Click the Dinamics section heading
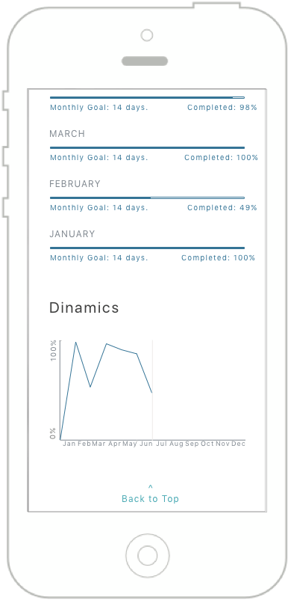288x600 pixels. pos(84,307)
